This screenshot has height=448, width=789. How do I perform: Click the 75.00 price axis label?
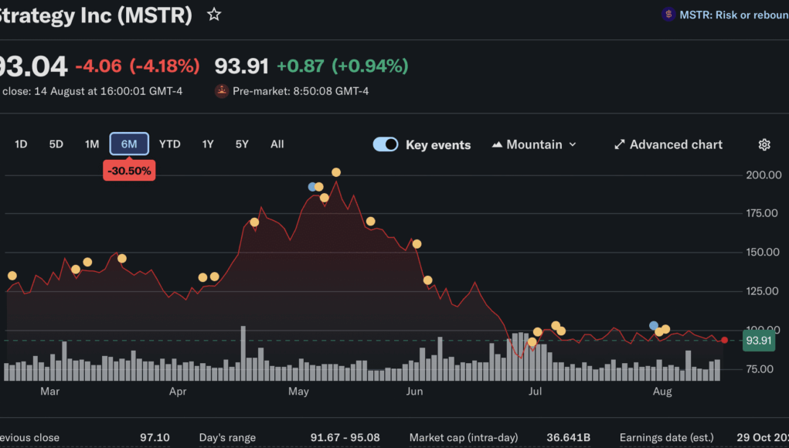[x=760, y=369]
